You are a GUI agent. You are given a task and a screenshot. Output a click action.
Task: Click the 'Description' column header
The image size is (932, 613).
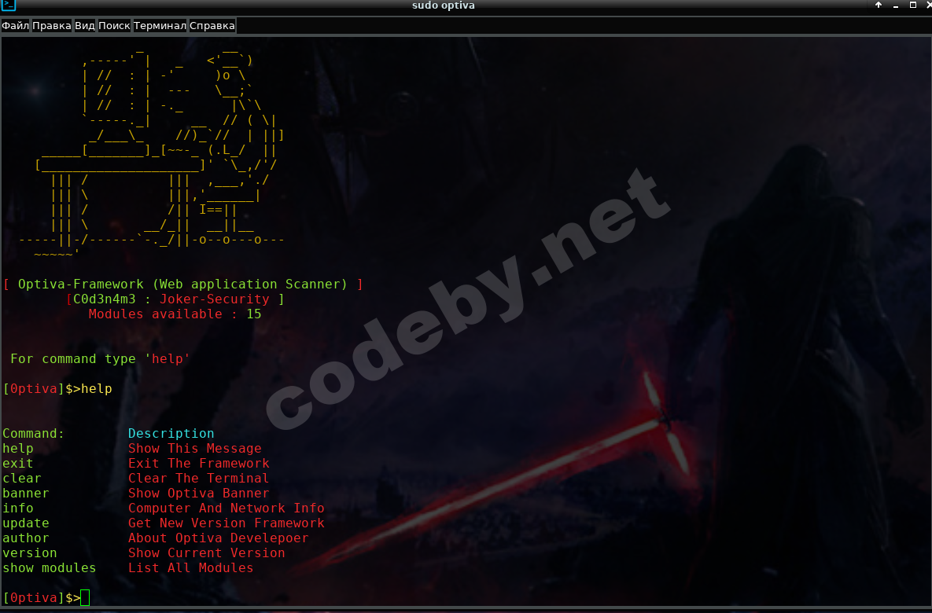tap(171, 434)
